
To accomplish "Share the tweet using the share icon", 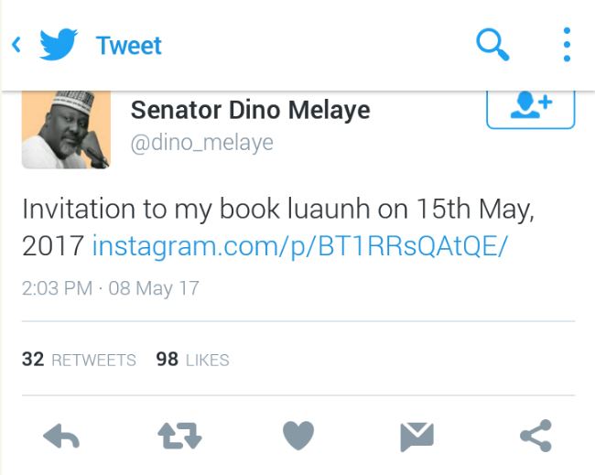I will tap(535, 437).
